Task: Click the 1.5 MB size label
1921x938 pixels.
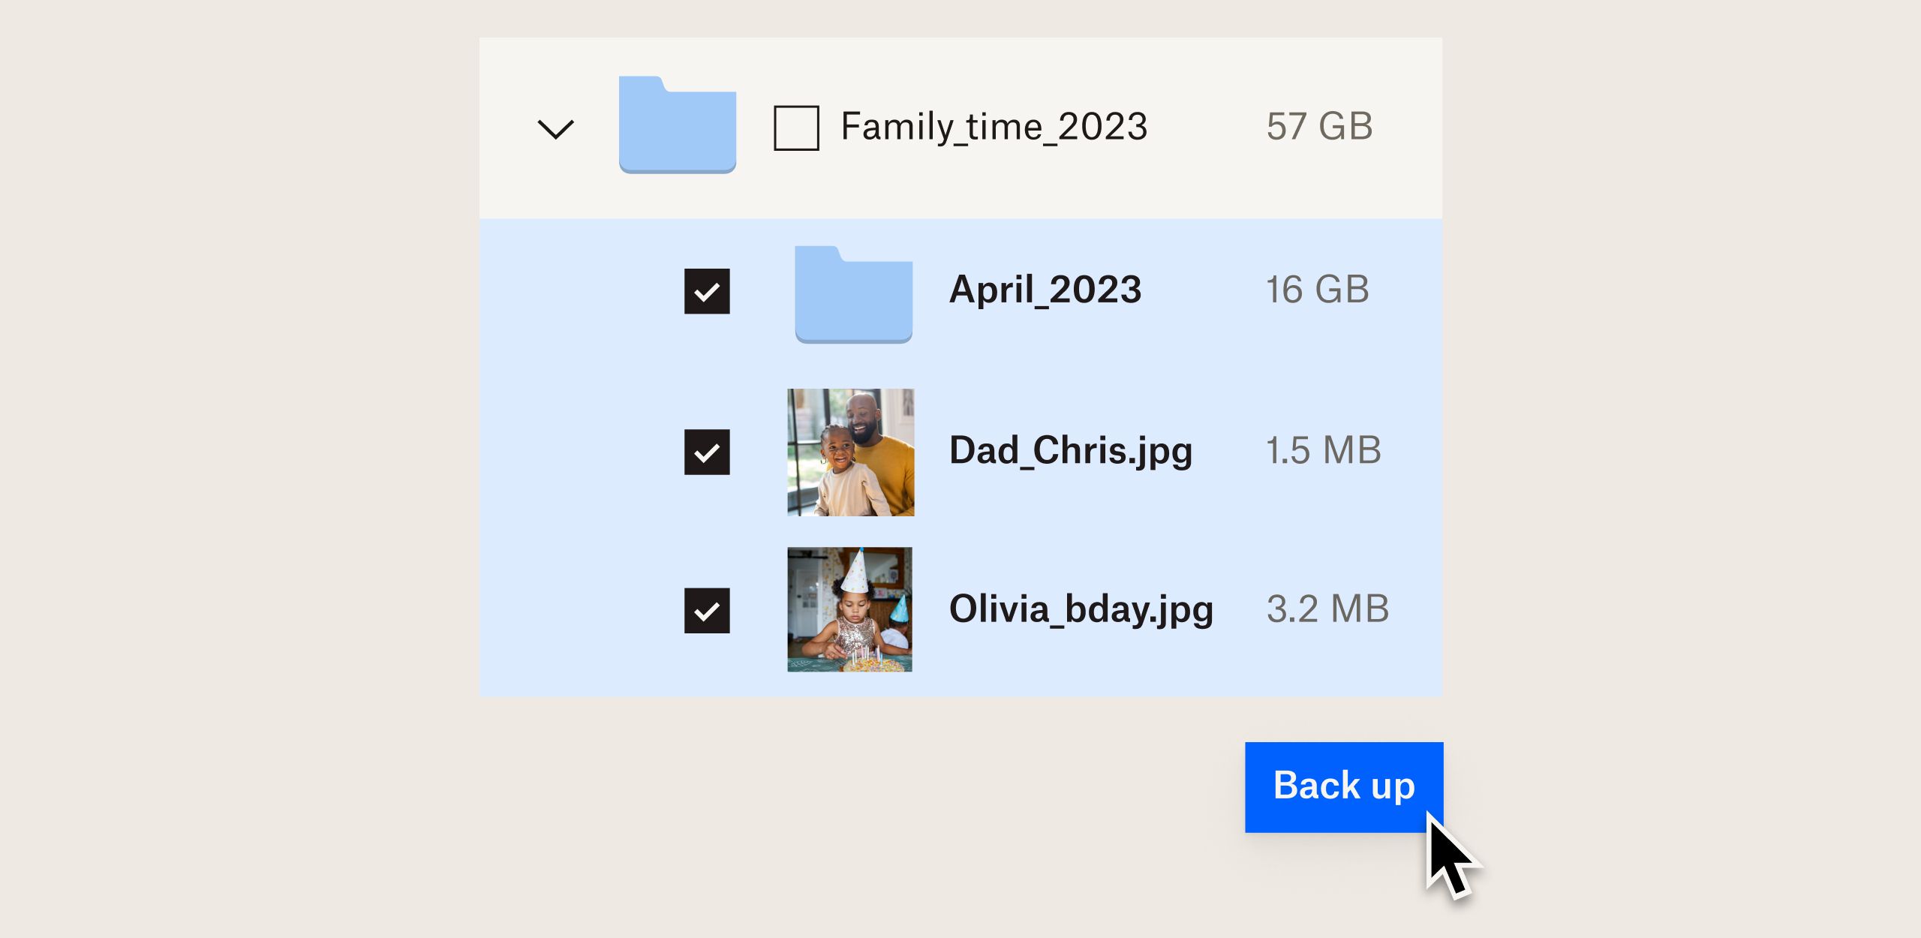Action: point(1324,450)
